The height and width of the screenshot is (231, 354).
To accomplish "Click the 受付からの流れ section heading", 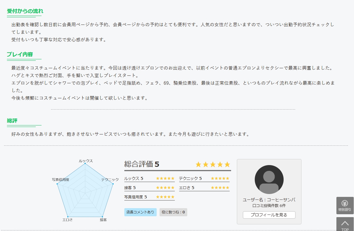I will point(25,11).
